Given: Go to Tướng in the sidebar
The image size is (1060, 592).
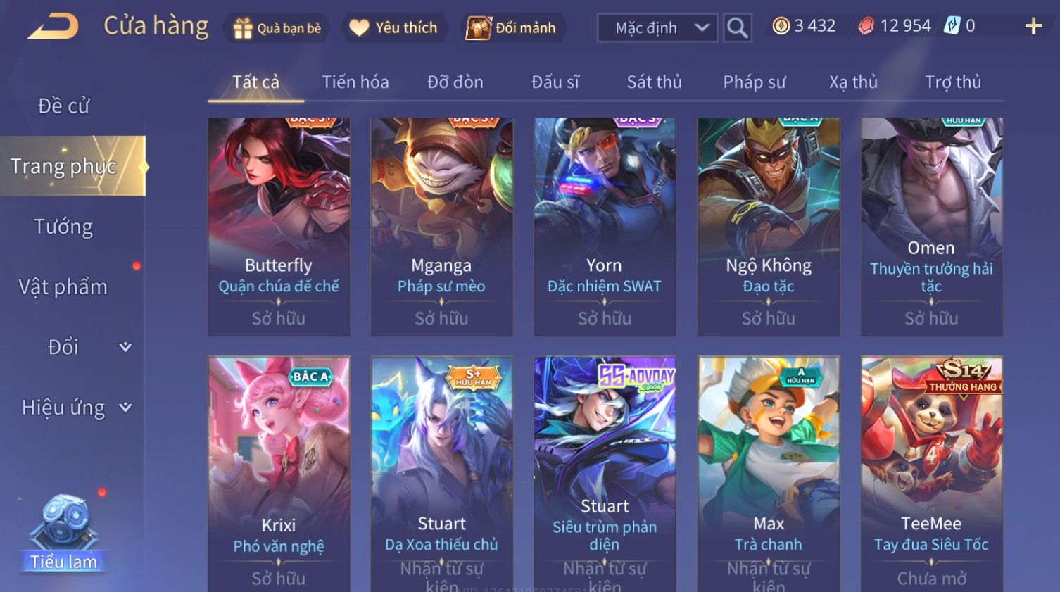Looking at the screenshot, I should coord(63,227).
